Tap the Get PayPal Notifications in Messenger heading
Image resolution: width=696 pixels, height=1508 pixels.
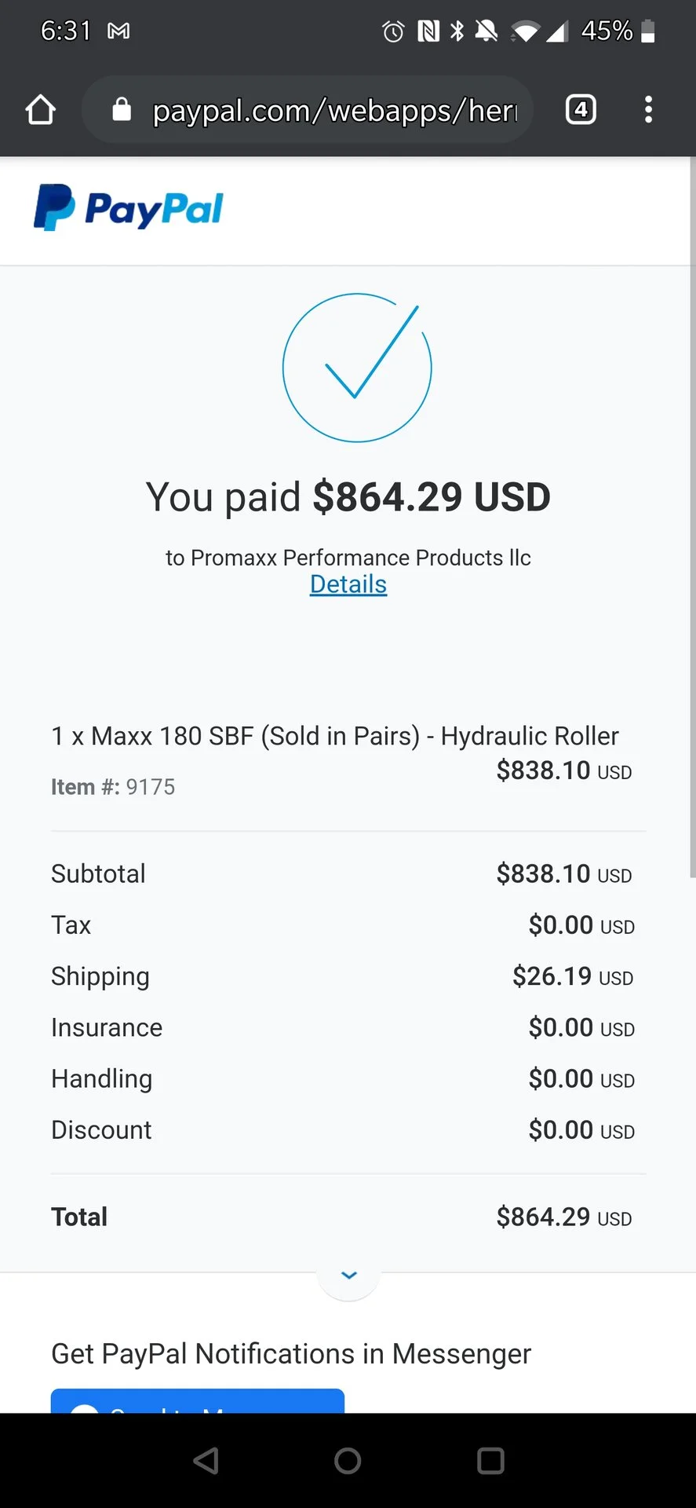[291, 1353]
